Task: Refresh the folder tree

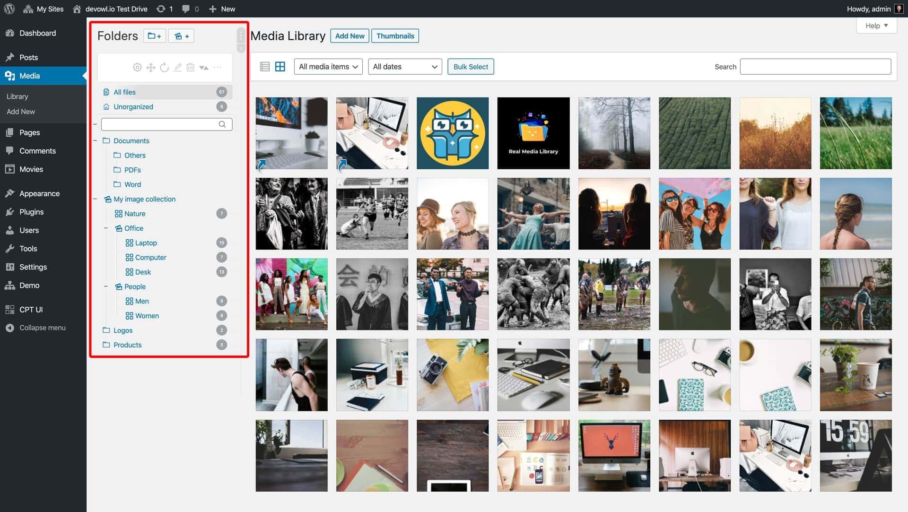Action: (x=164, y=68)
